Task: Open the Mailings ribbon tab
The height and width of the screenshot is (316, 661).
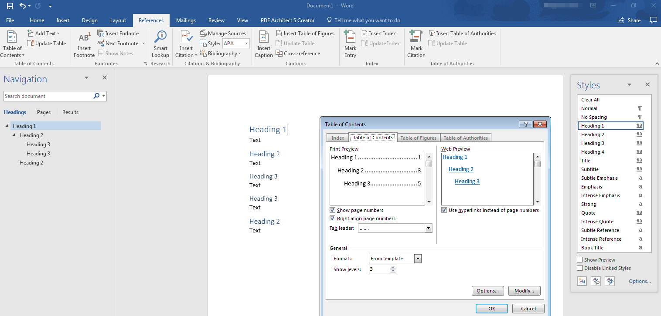Action: tap(186, 20)
